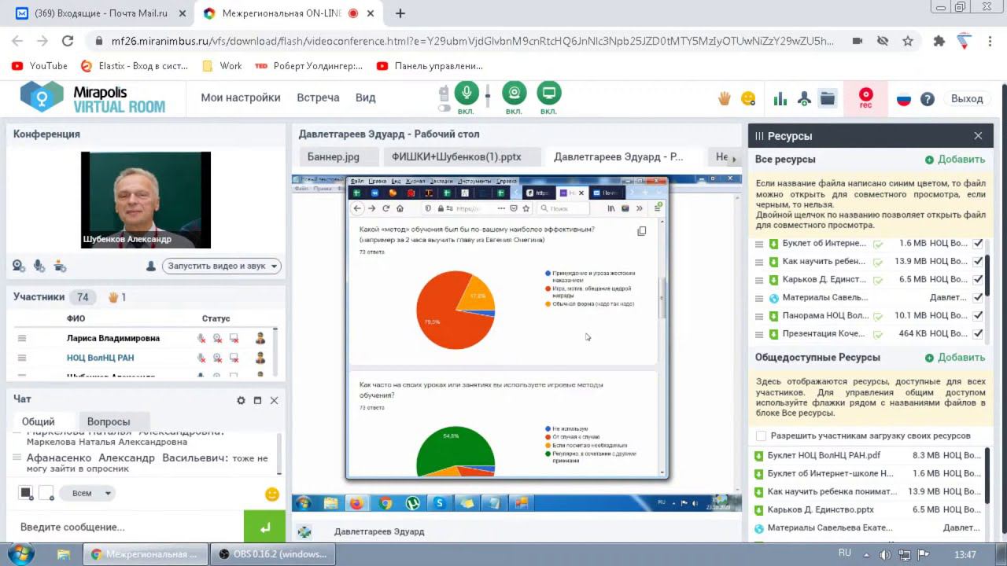Toggle the switch below the microphone indicator
The image size is (1007, 566).
click(x=444, y=108)
